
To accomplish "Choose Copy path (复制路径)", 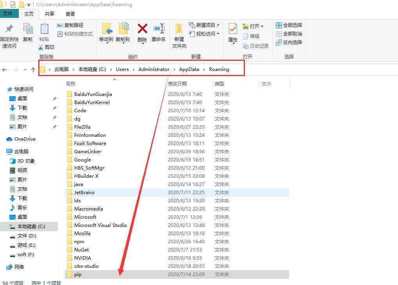I will [70, 25].
